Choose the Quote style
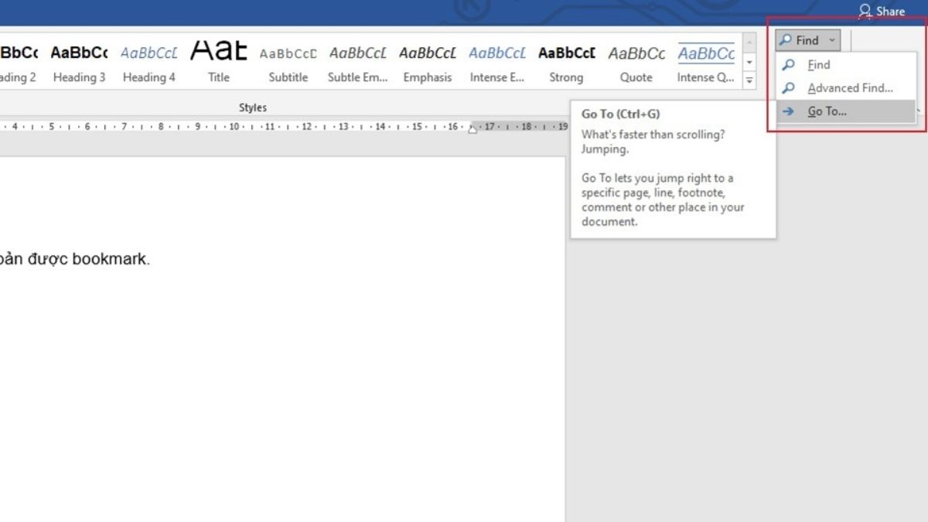 (636, 63)
